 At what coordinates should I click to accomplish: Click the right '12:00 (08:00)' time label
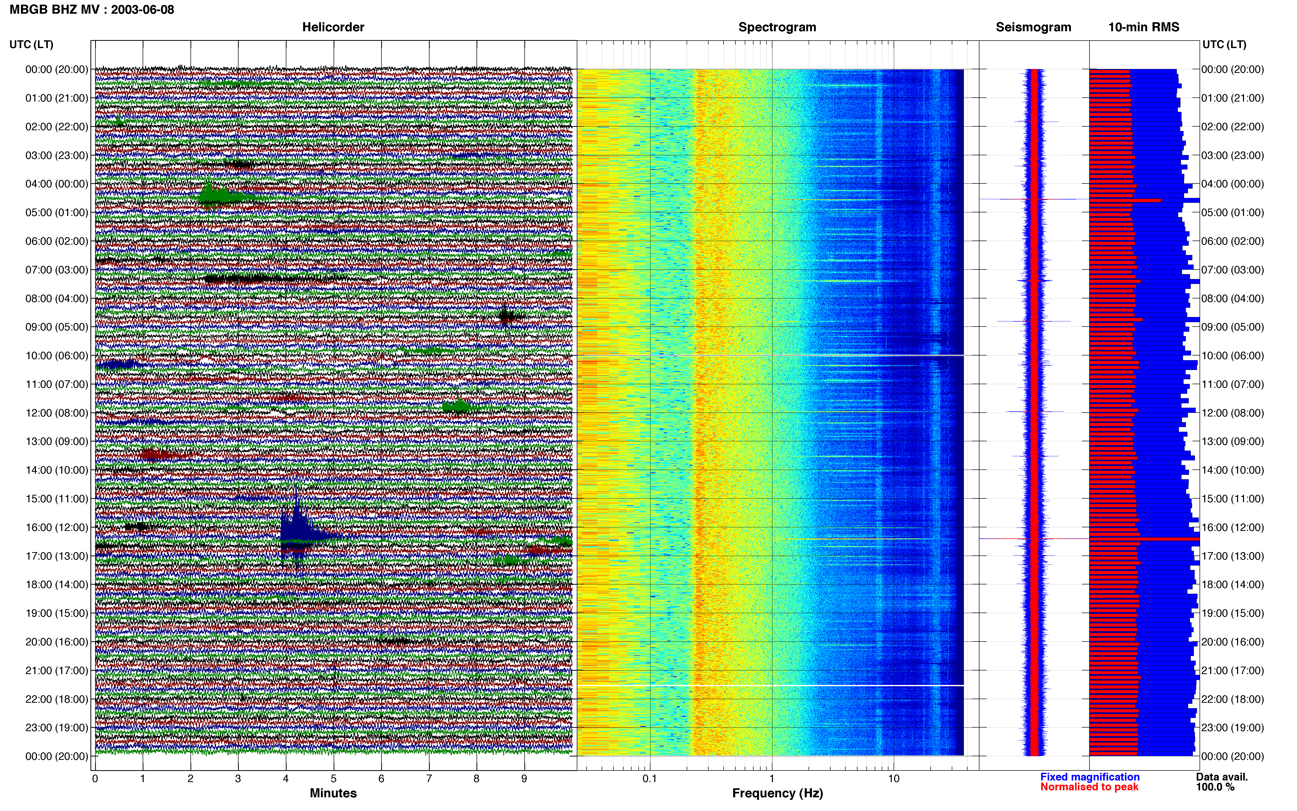pyautogui.click(x=1233, y=413)
